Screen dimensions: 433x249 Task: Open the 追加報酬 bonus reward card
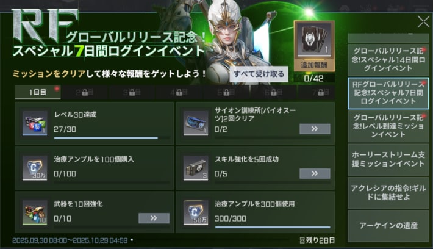click(x=314, y=46)
